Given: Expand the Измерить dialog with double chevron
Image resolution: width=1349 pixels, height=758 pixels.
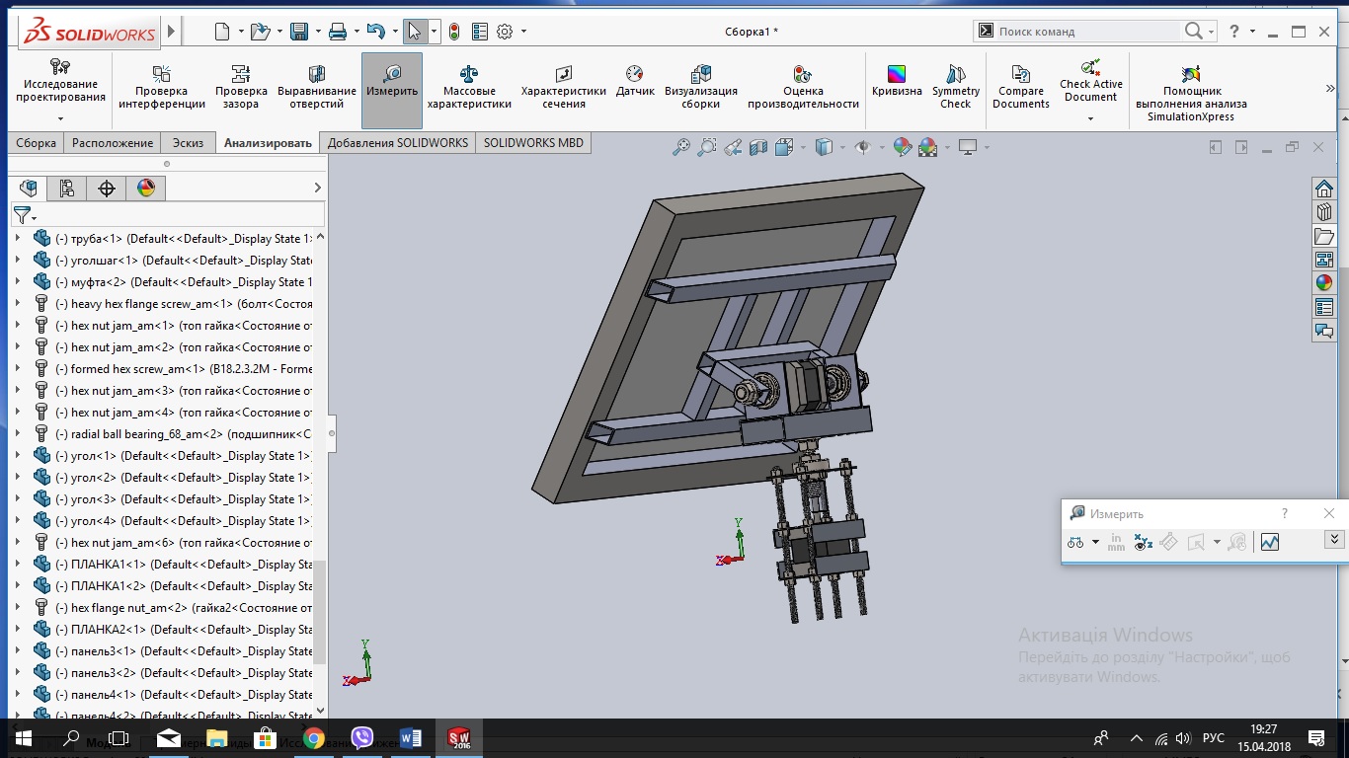Looking at the screenshot, I should click(x=1334, y=539).
